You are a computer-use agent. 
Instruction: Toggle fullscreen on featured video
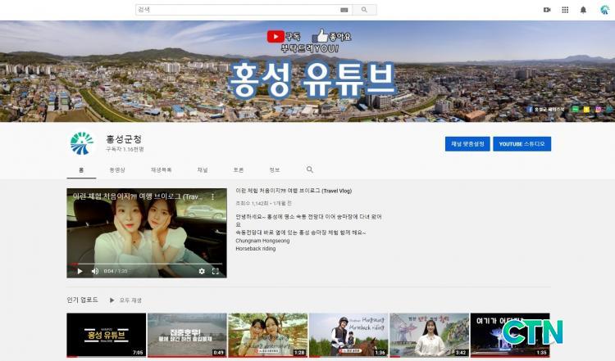coord(216,271)
